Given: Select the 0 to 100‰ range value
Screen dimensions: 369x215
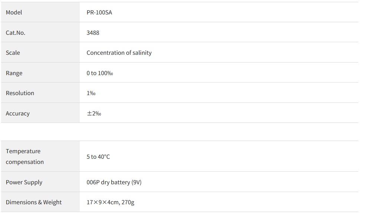Looking at the screenshot, I should click(x=100, y=73).
